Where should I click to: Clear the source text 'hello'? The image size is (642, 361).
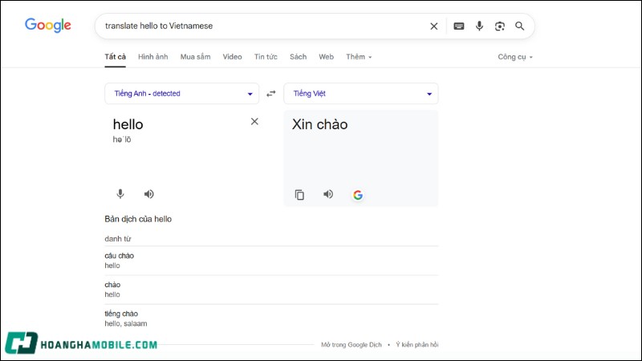pyautogui.click(x=254, y=121)
